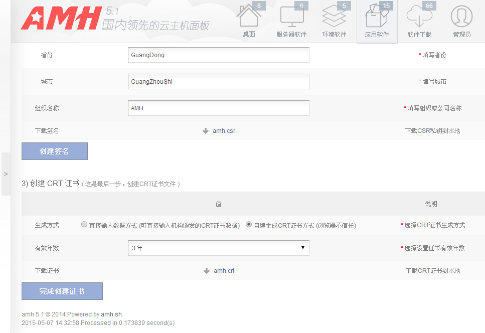485x333 pixels.
Task: Select the 环境软件 layers icon
Action: point(334,17)
